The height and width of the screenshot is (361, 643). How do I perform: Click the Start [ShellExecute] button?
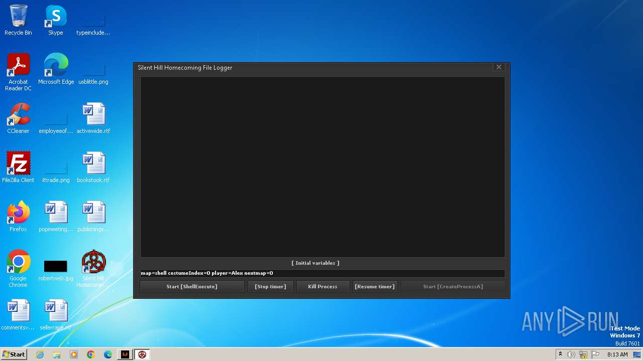(192, 286)
